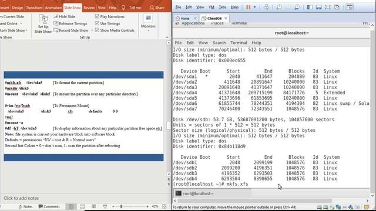This screenshot has height=211, width=376.
Task: Click the zoom out minus button
Action: click(113, 206)
